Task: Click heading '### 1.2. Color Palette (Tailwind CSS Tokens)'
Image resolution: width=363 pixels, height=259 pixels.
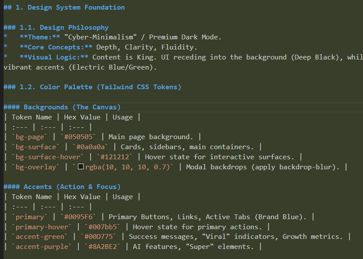Action: pyautogui.click(x=92, y=87)
